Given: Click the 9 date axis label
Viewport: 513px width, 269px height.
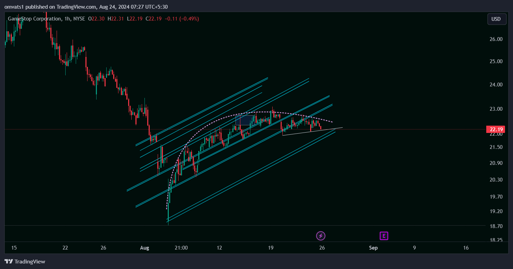Looking at the screenshot, I should (414, 248).
